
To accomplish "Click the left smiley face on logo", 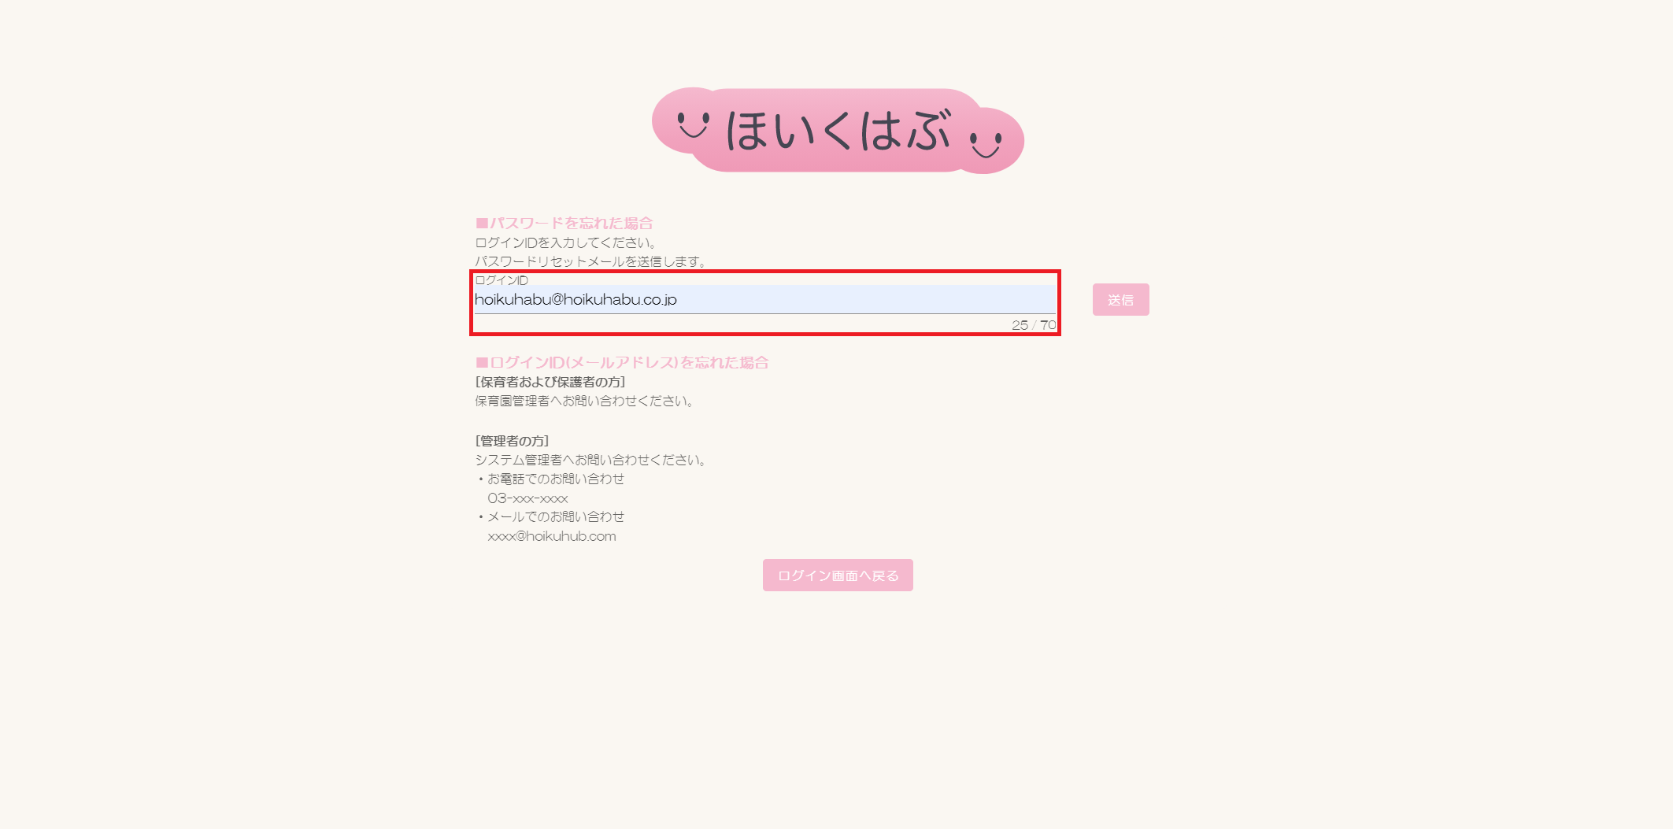I will 694,124.
